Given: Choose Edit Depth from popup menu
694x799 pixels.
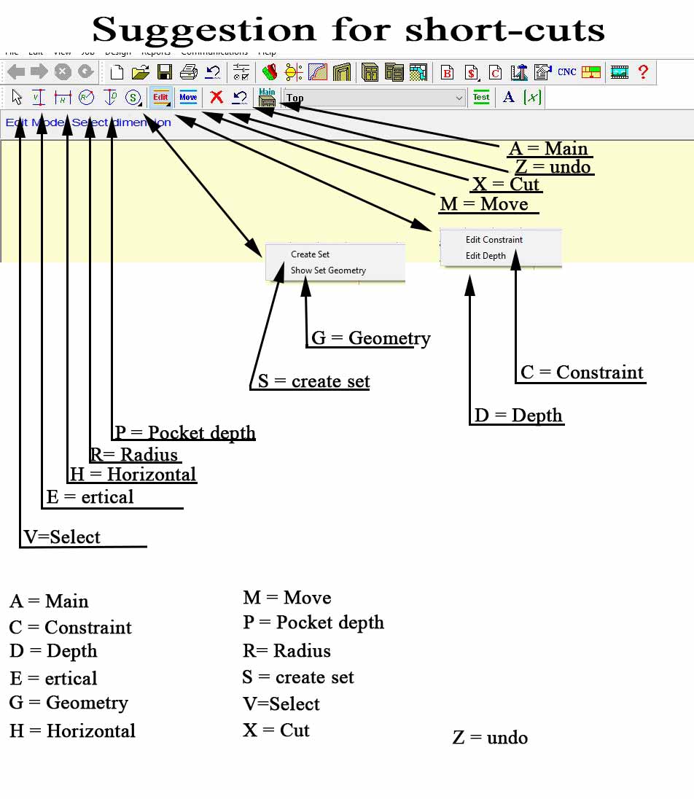Looking at the screenshot, I should click(x=485, y=256).
